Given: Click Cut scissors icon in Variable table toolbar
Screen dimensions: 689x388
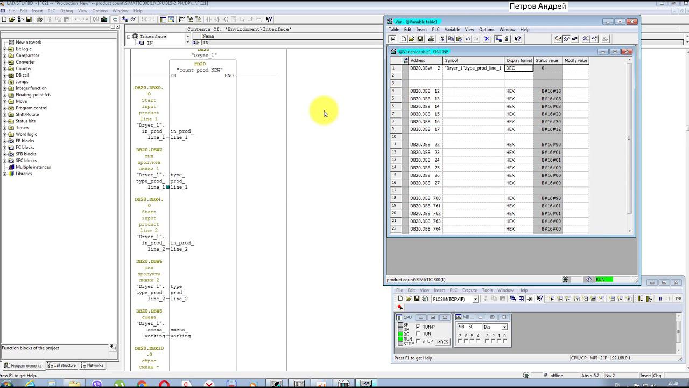Looking at the screenshot, I should tap(442, 39).
